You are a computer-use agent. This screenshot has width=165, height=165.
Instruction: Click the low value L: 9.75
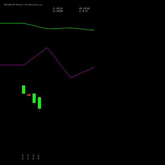83,11
